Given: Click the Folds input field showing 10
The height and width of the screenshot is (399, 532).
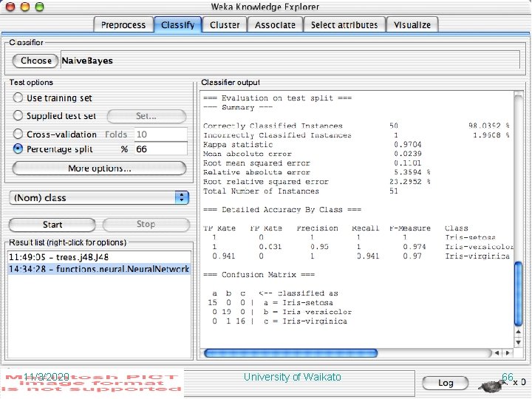Looking at the screenshot, I should pos(161,134).
